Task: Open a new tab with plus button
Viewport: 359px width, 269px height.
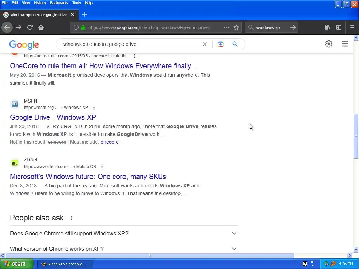Action: click(x=84, y=14)
